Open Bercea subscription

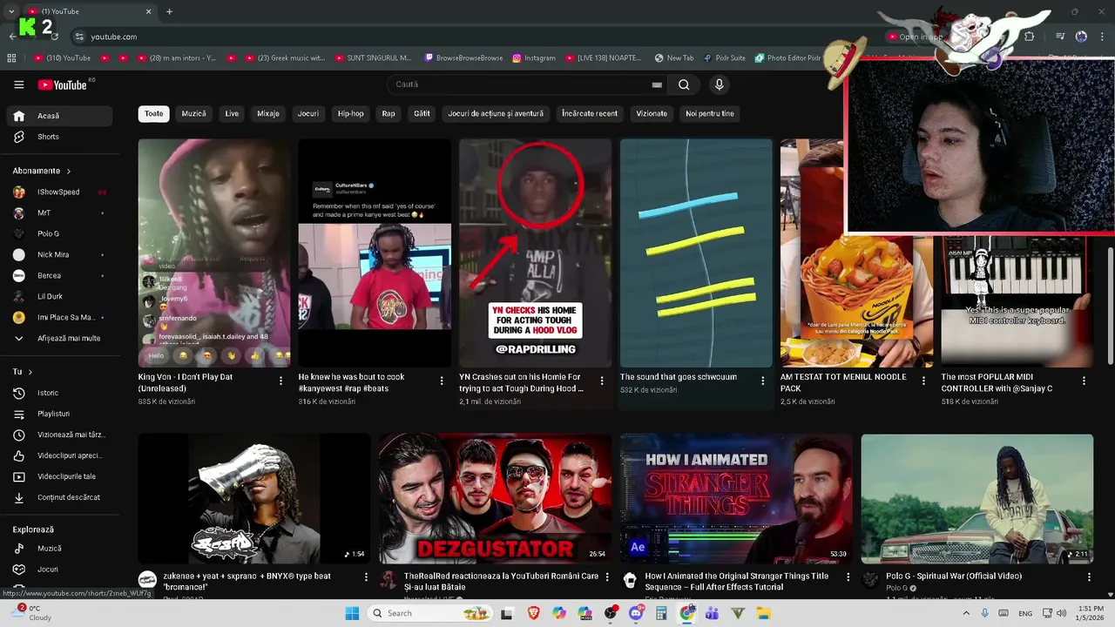point(59,275)
